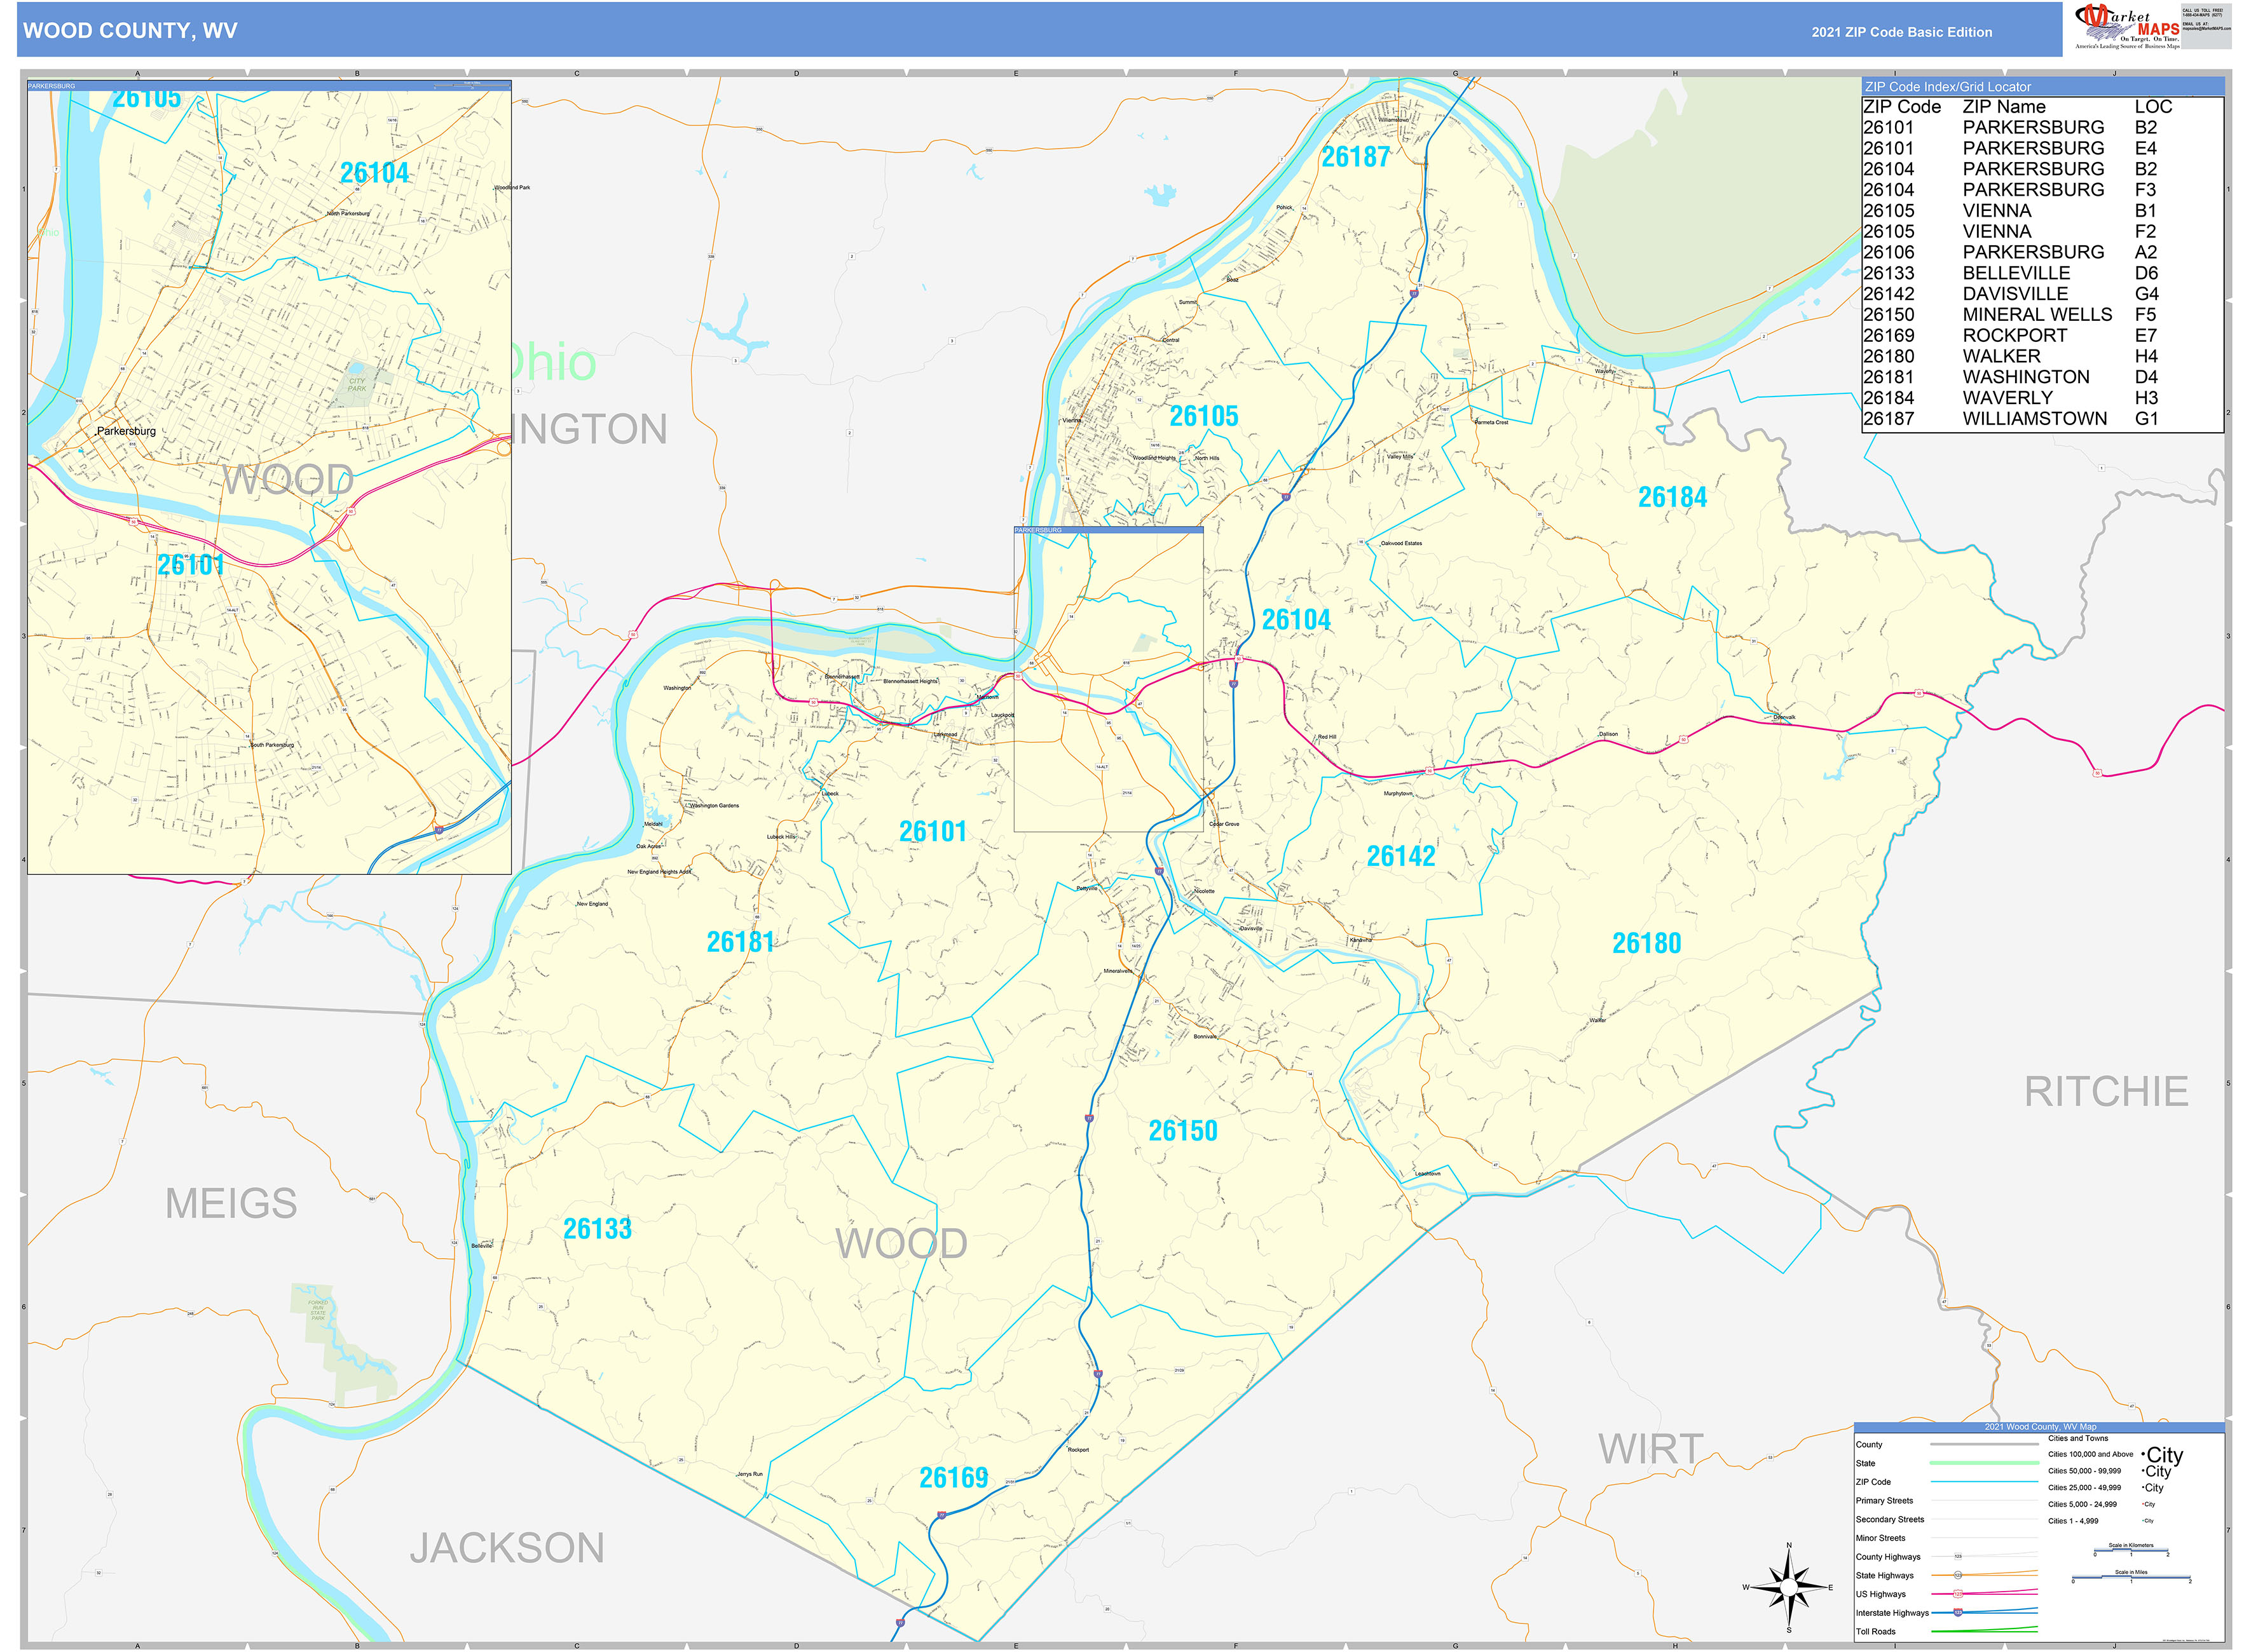Click the US Highways shield icon in legend
The height and width of the screenshot is (1652, 2251).
tap(1958, 1594)
